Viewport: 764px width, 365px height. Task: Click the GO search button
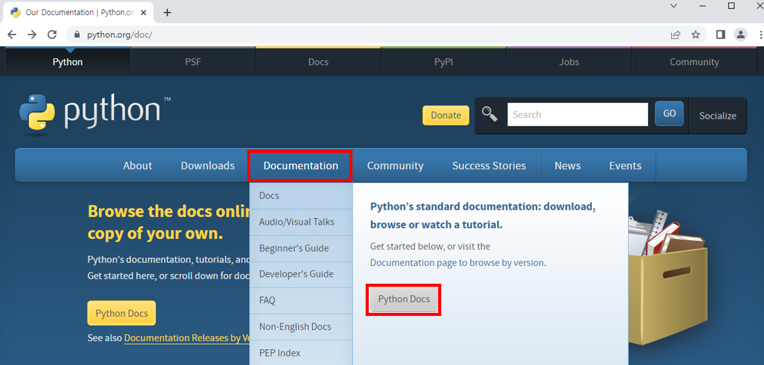pos(670,114)
